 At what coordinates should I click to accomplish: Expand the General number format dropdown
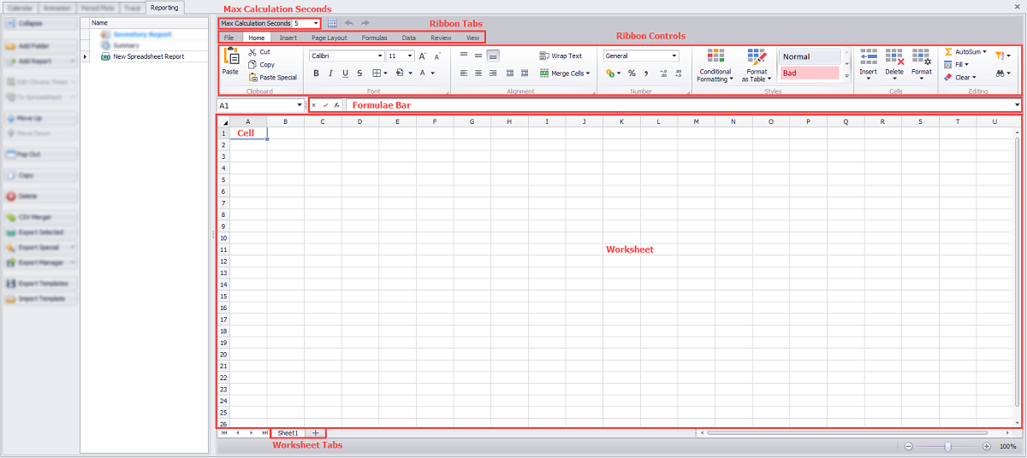pos(674,56)
